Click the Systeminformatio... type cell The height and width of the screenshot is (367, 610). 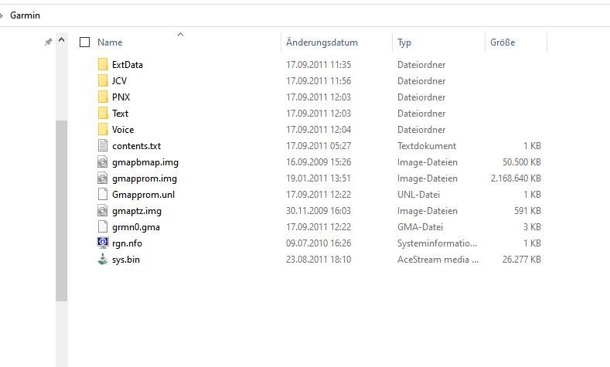(x=437, y=243)
